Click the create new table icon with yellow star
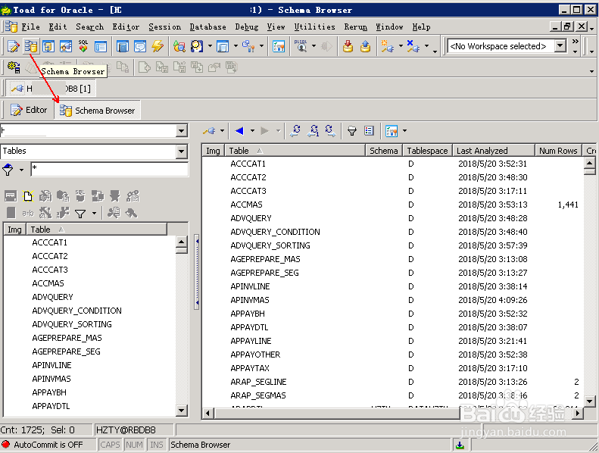 point(28,196)
